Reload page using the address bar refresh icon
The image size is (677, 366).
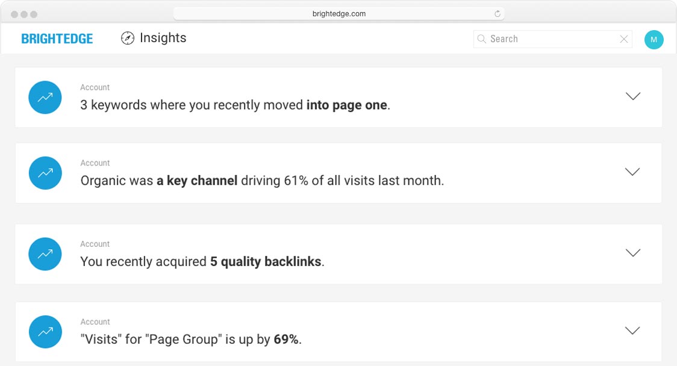[498, 14]
